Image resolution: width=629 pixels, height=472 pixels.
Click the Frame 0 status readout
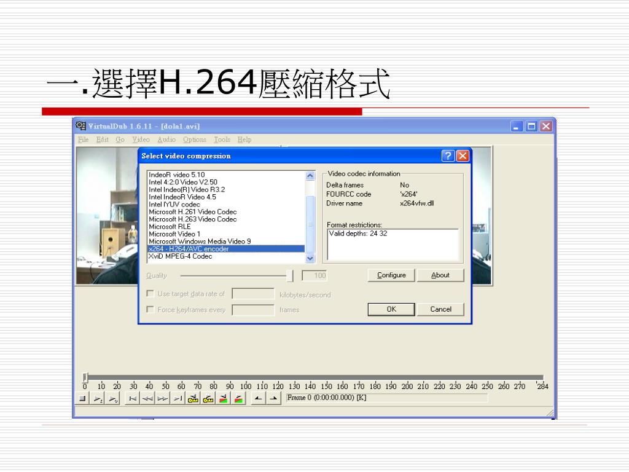click(387, 398)
